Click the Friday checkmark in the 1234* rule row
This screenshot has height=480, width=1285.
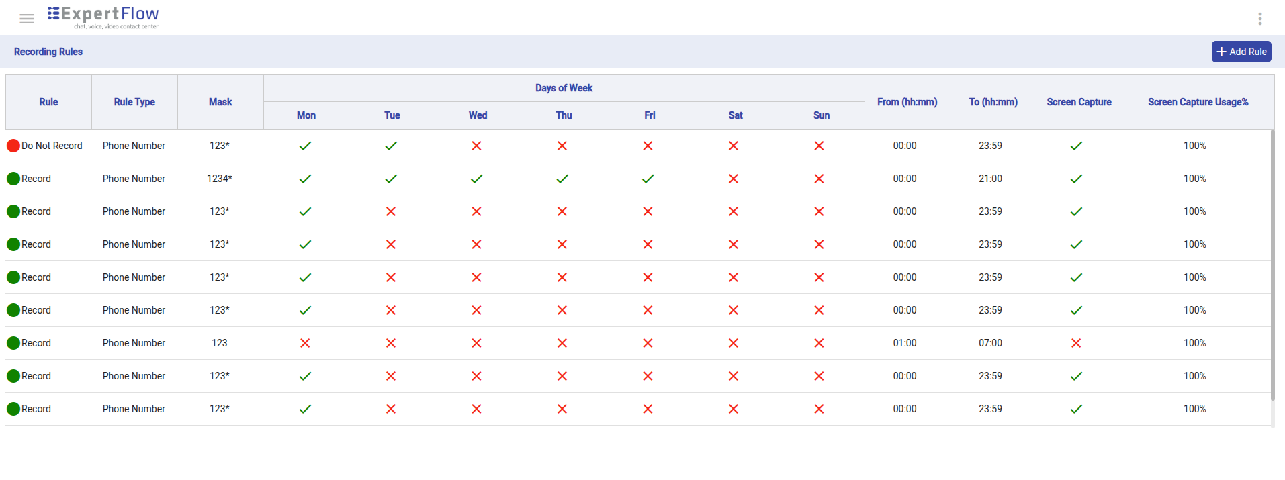click(648, 179)
